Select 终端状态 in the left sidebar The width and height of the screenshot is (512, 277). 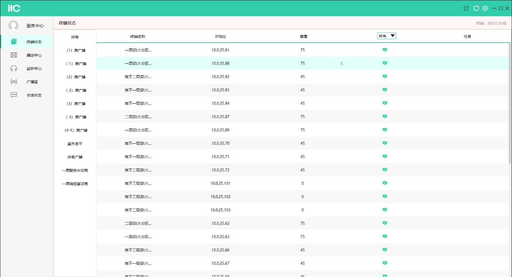pos(34,42)
